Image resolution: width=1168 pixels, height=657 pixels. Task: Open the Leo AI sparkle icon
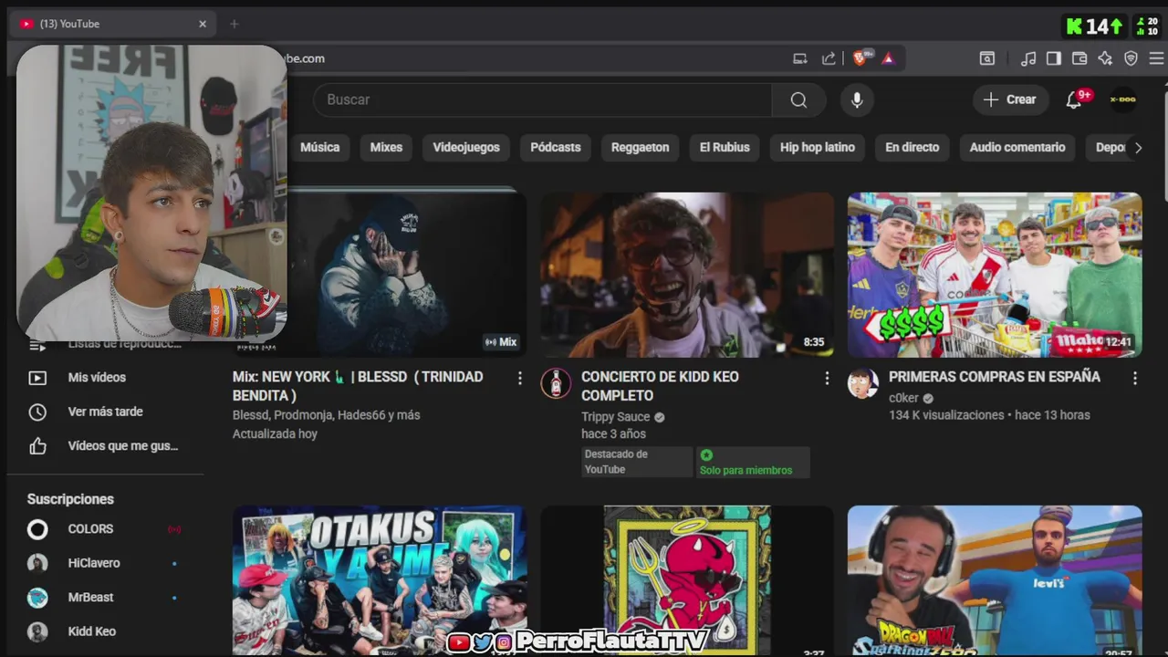[x=1105, y=58]
